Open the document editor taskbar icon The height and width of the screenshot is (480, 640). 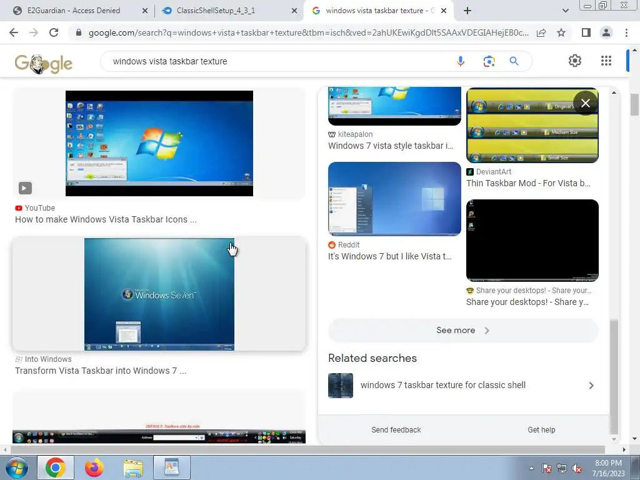tap(172, 467)
